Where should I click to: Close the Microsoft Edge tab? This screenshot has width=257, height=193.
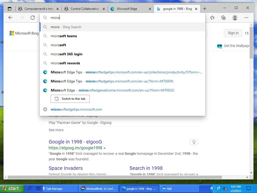pyautogui.click(x=150, y=9)
